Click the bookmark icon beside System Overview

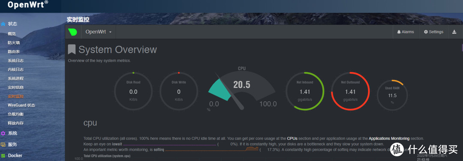click(72, 50)
